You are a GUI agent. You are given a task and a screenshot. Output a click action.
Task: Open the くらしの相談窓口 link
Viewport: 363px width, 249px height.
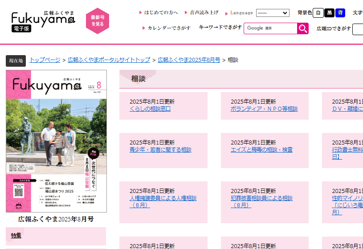(x=150, y=108)
